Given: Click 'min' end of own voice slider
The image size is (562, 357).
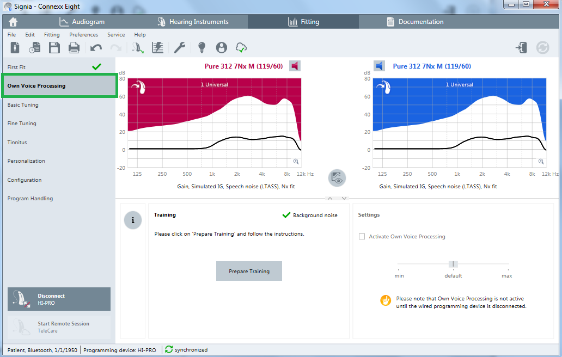Looking at the screenshot, I should coord(399,276).
